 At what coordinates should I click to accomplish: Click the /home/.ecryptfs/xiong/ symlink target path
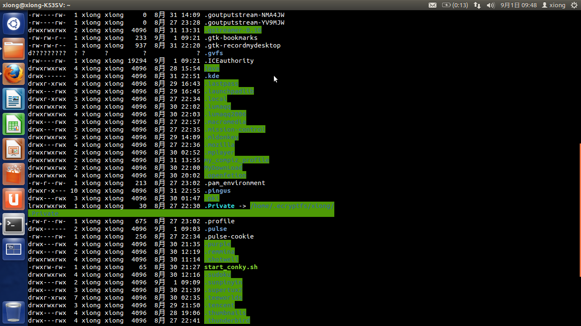coord(292,206)
